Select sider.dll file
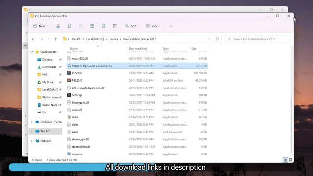 [x=137, y=110]
